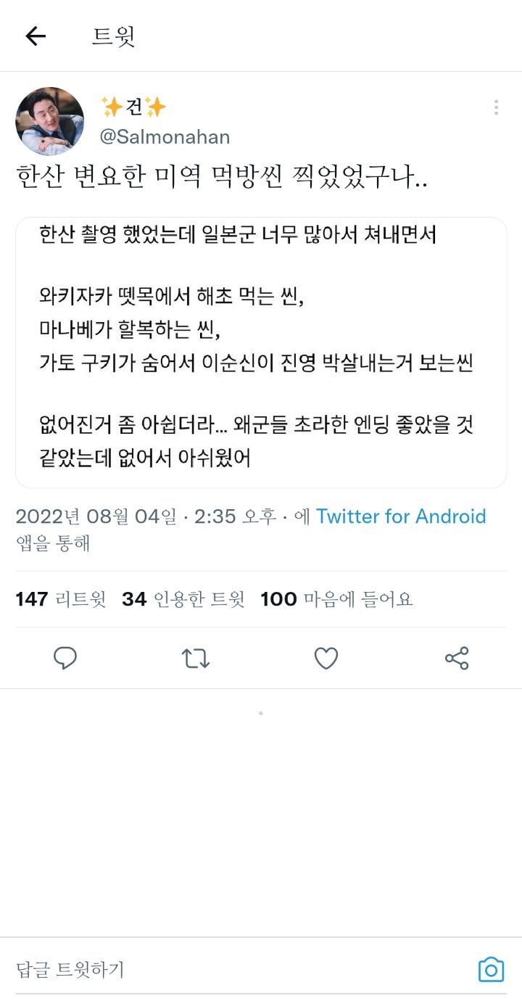Open the author's profile picture
522x1001 pixels.
tap(49, 121)
